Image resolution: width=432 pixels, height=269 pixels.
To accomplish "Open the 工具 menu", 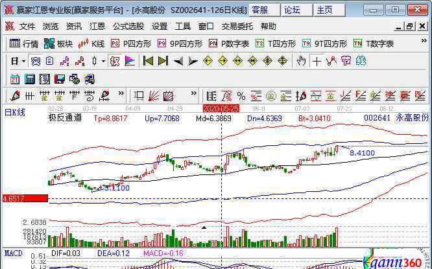I will tap(183, 27).
